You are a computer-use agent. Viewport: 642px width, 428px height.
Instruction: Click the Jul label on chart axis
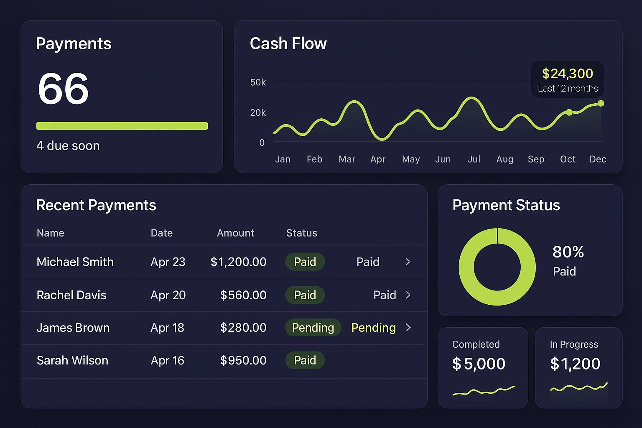coord(474,159)
